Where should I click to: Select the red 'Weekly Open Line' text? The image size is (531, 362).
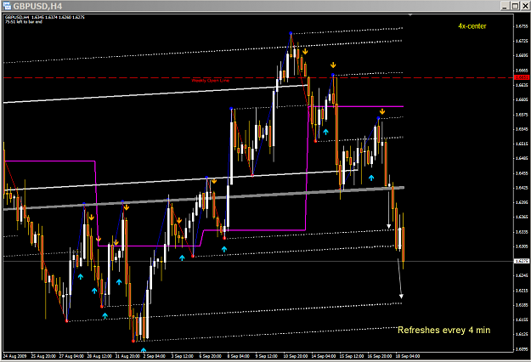coord(211,81)
